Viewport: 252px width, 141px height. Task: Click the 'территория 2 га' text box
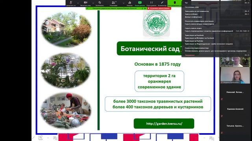[x=159, y=81]
